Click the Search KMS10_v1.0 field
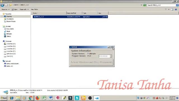The width and height of the screenshot is (179, 101). (x=161, y=5)
